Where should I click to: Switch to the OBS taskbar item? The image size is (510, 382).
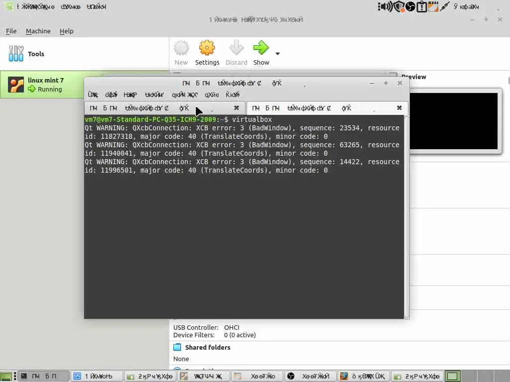coord(311,376)
